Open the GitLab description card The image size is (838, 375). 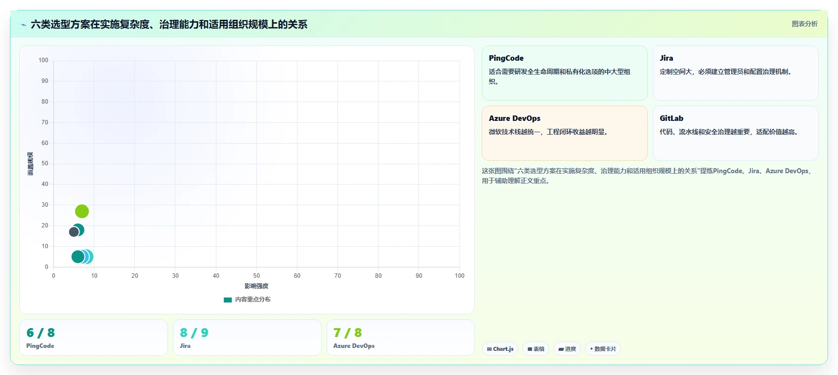coord(735,133)
